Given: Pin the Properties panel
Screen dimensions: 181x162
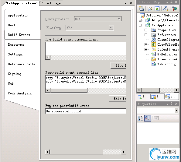Looking at the screenshot, I should 171,104.
